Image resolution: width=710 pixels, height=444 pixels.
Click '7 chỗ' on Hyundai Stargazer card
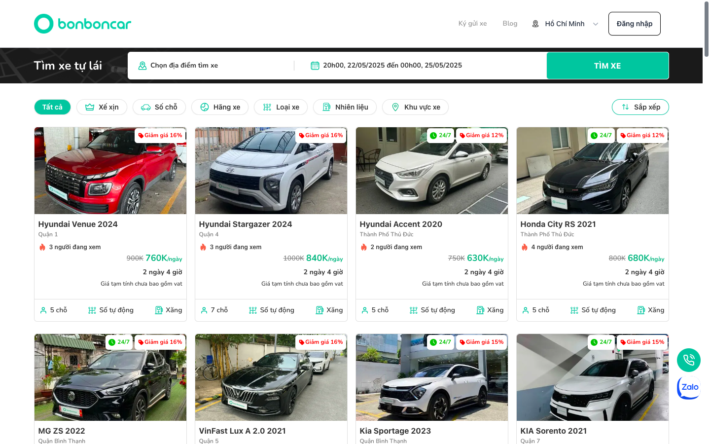(x=219, y=310)
